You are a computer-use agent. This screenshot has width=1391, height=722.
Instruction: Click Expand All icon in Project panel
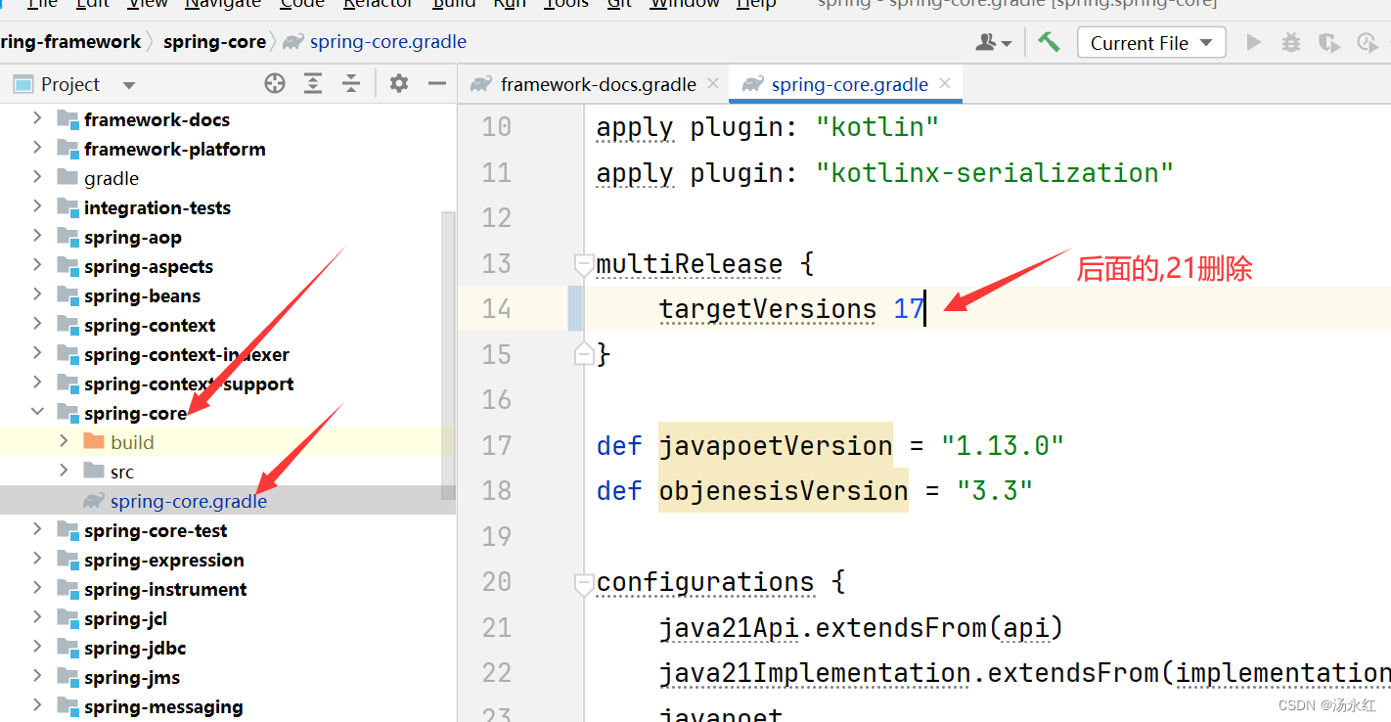[x=313, y=84]
